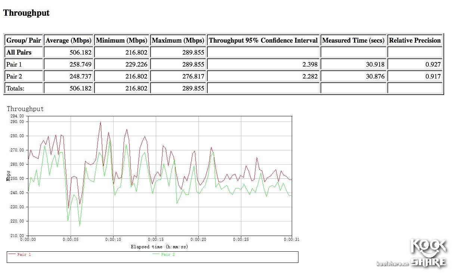452x273 pixels.
Task: Click the koolshare.cn watermark text
Action: click(x=393, y=263)
